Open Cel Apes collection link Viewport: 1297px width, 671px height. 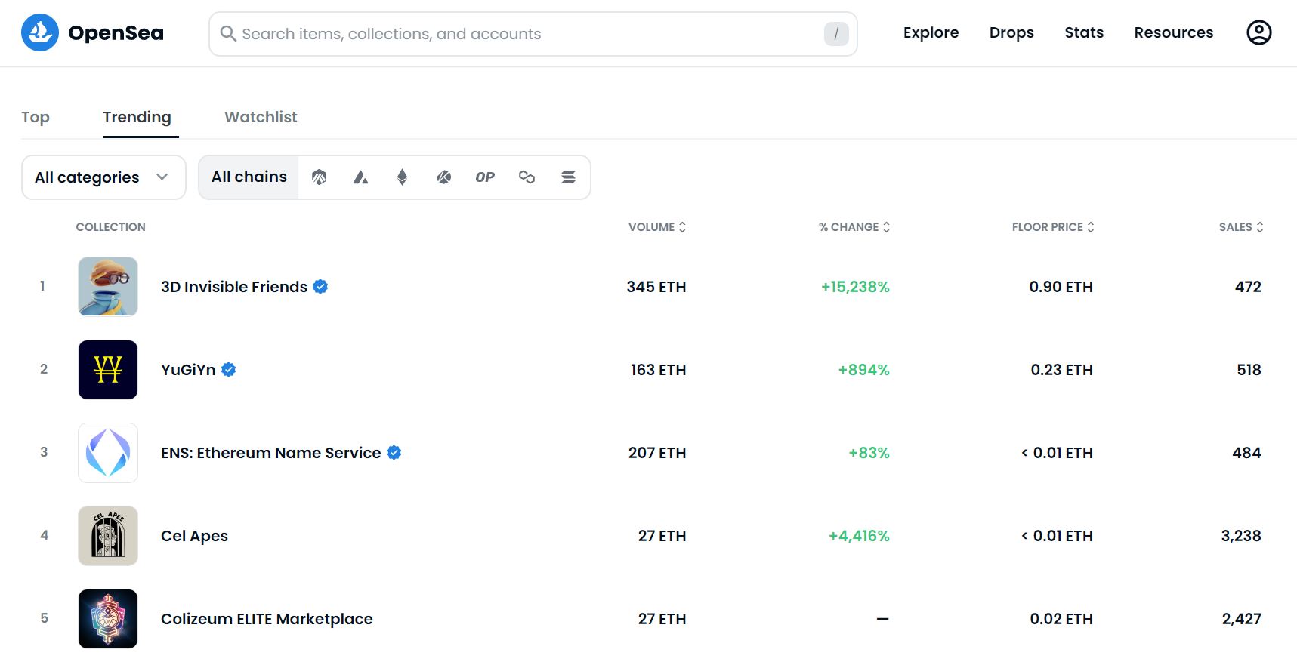coord(194,536)
